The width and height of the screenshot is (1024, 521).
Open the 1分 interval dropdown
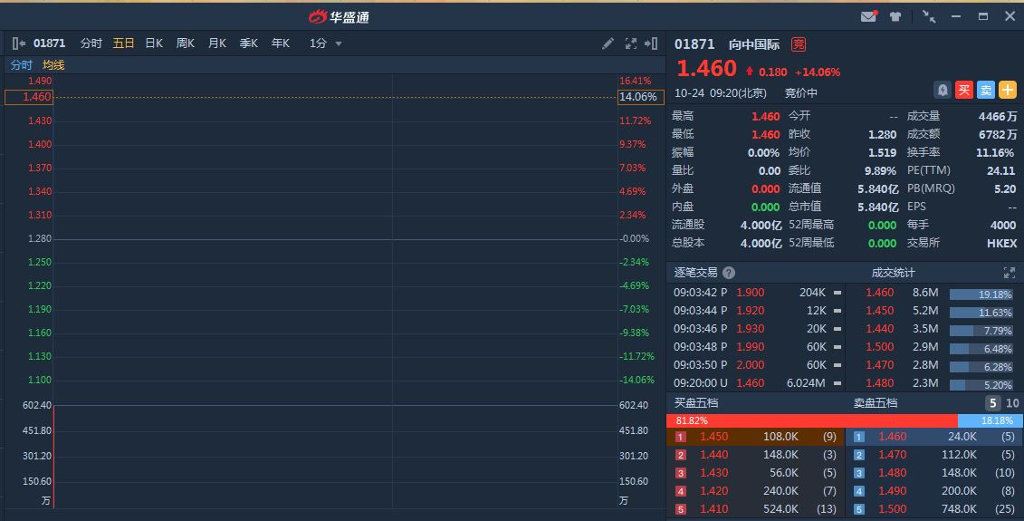point(326,43)
